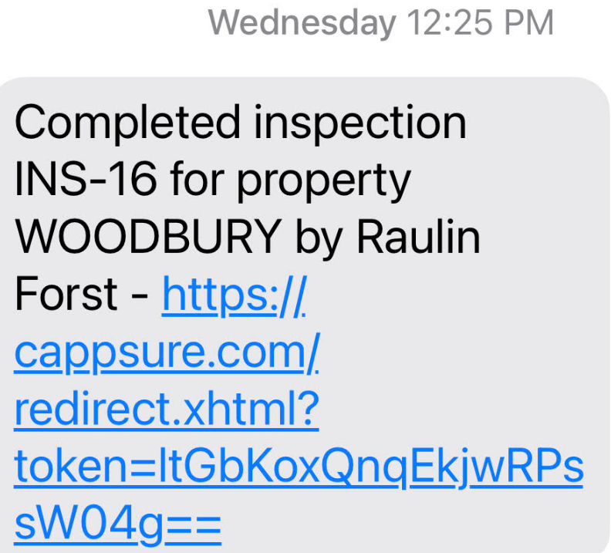Open the https:// link start
Image resolution: width=611 pixels, height=553 pixels.
pyautogui.click(x=235, y=295)
